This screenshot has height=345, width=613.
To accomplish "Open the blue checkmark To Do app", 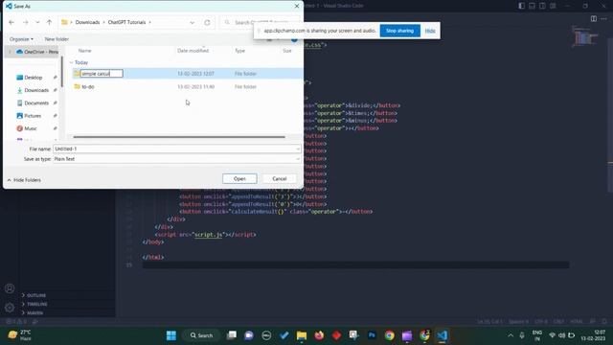I will 284,335.
